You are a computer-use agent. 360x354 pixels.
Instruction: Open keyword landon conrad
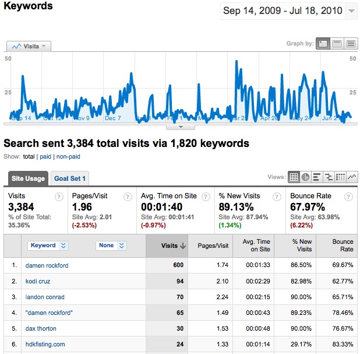[45, 297]
